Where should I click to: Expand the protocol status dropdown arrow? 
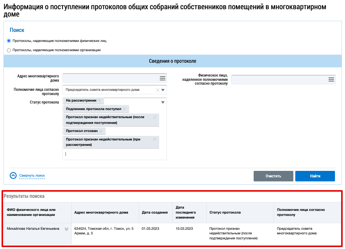pos(163,102)
